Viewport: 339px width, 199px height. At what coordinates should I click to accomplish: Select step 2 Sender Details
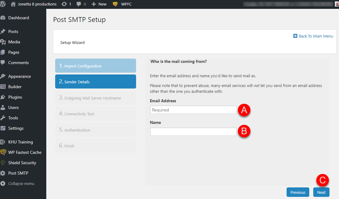pyautogui.click(x=96, y=81)
